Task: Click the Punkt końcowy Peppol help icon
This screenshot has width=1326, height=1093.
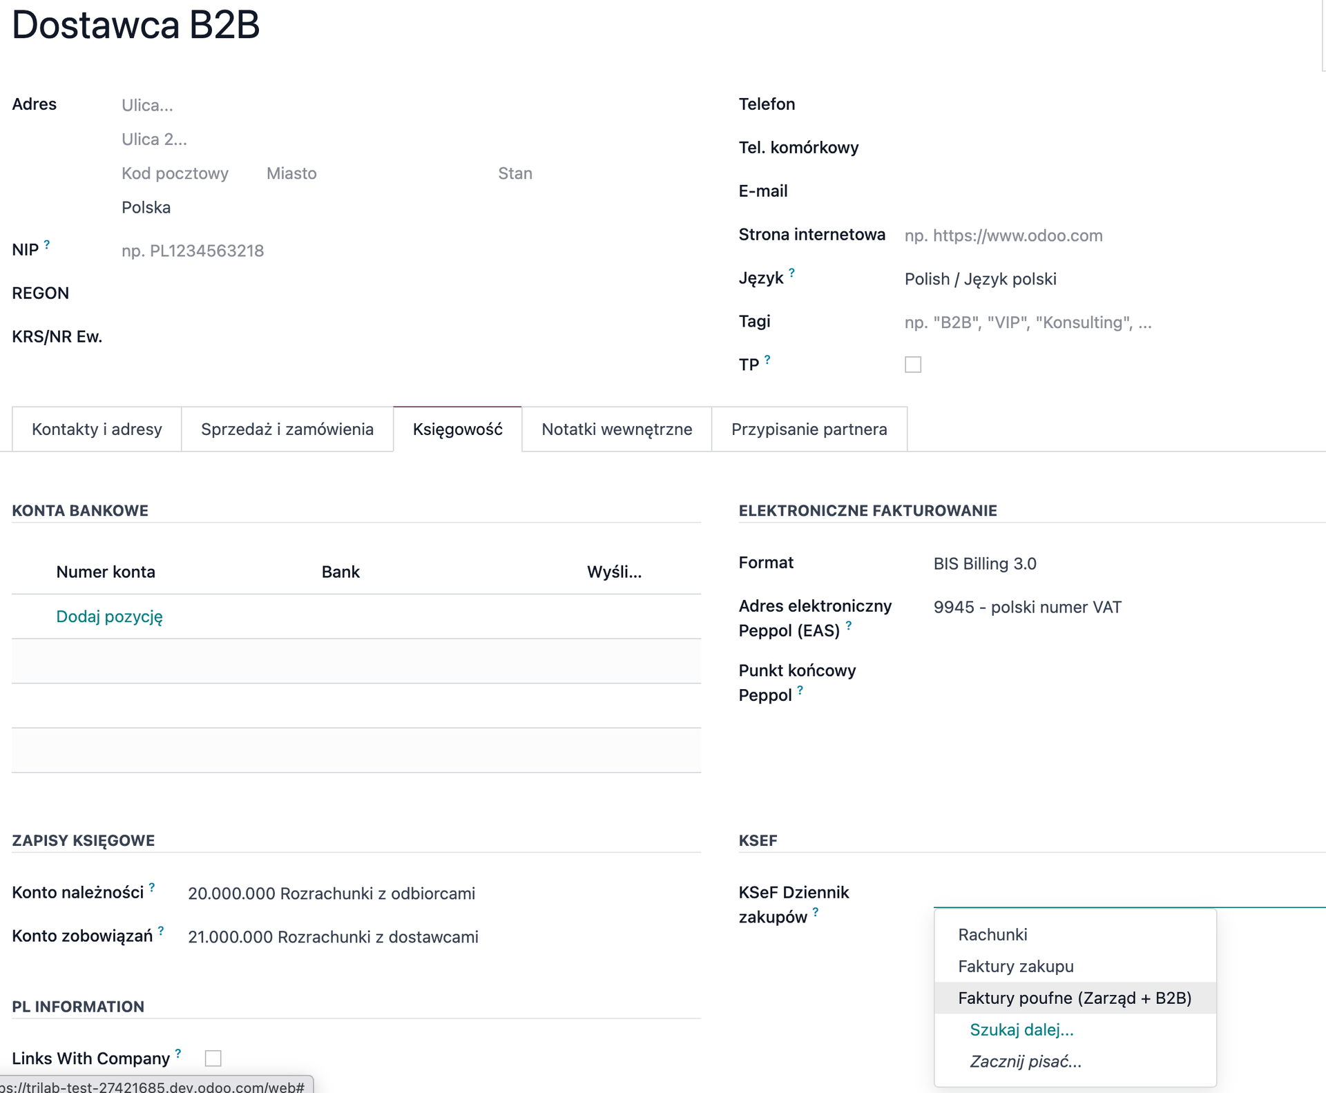Action: (x=800, y=690)
